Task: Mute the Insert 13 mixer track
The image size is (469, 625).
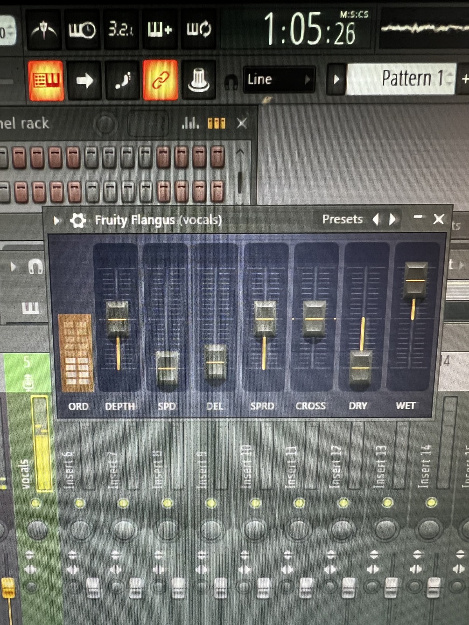Action: [387, 502]
